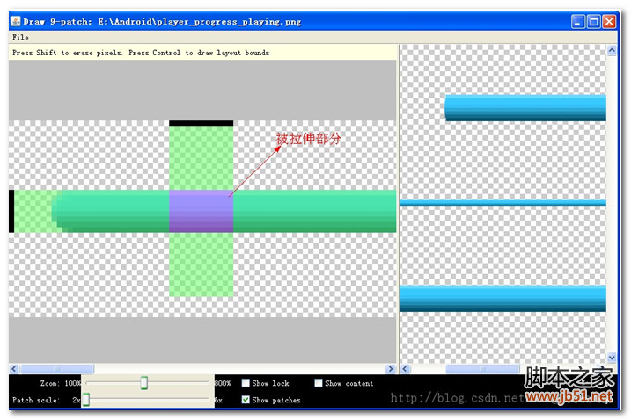Open the File menu
Image resolution: width=631 pixels, height=420 pixels.
pyautogui.click(x=20, y=38)
